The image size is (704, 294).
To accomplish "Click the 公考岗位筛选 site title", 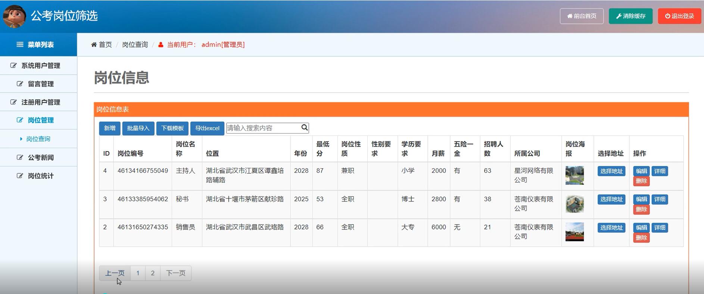I will pos(64,16).
